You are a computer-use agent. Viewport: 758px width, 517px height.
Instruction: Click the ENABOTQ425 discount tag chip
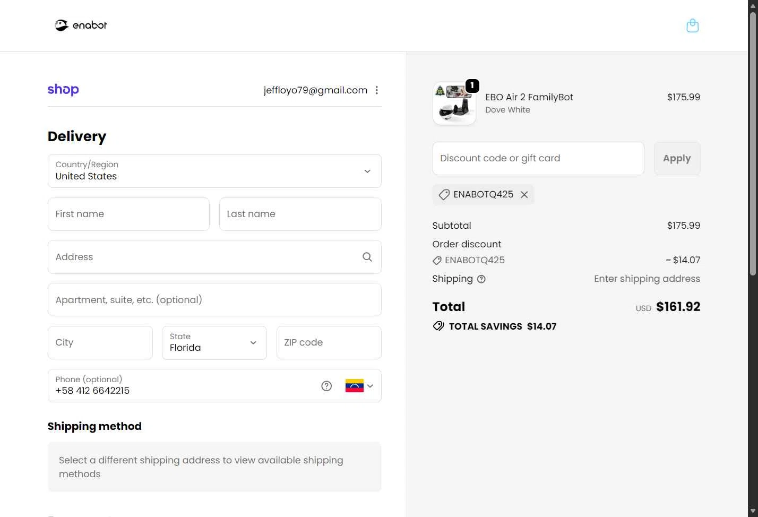click(483, 194)
